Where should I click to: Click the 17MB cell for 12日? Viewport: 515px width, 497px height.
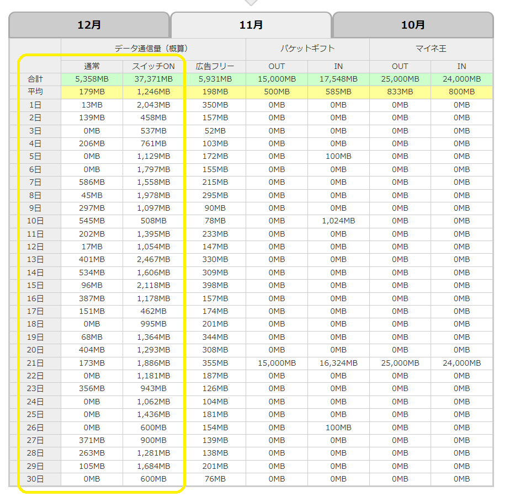coord(92,247)
